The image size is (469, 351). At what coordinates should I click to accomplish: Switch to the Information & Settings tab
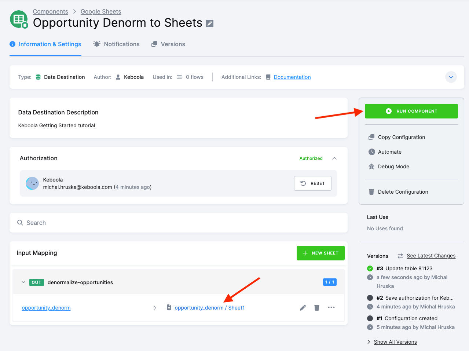click(x=45, y=44)
